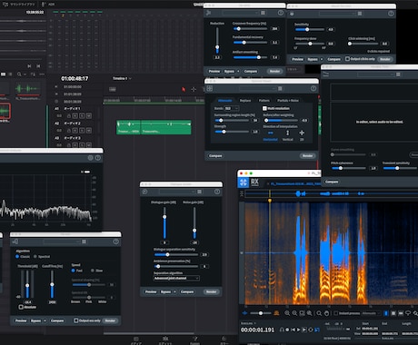The image size is (418, 345).
Task: Switch to the Replace tab
Action: pos(245,101)
